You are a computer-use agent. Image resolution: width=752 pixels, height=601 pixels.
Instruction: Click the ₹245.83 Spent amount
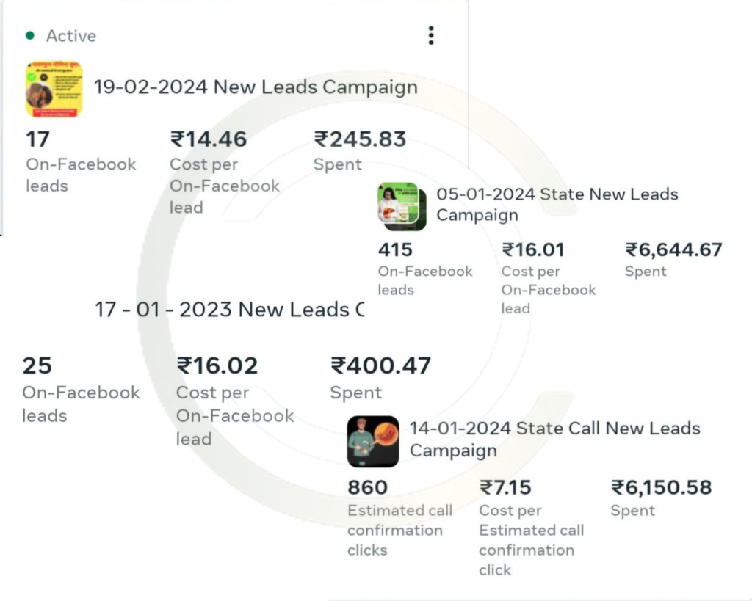(360, 139)
